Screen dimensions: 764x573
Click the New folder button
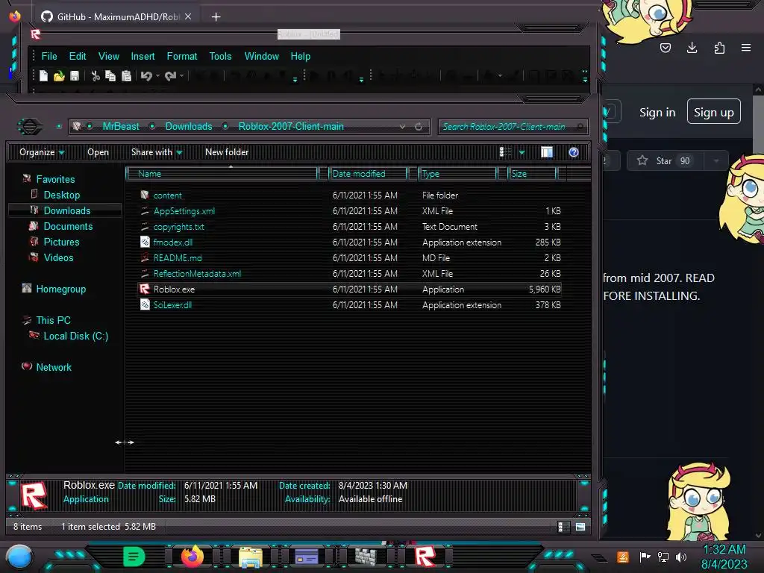click(227, 152)
